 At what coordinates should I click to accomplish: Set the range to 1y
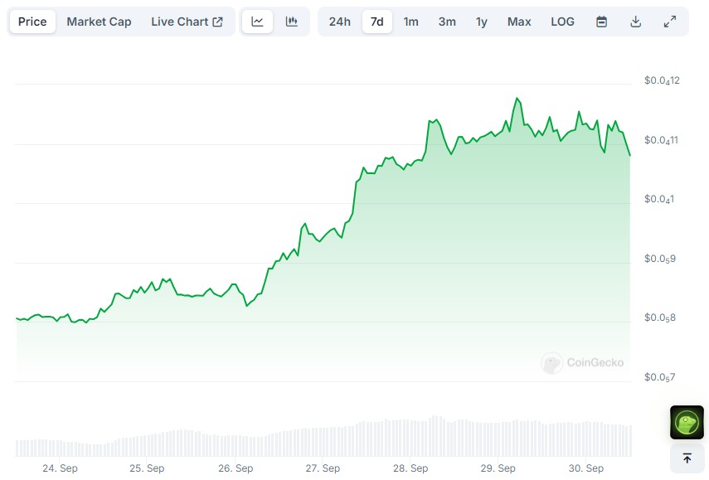coord(482,22)
